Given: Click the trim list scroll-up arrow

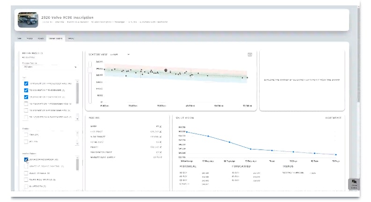Looking at the screenshot, I should point(77,82).
